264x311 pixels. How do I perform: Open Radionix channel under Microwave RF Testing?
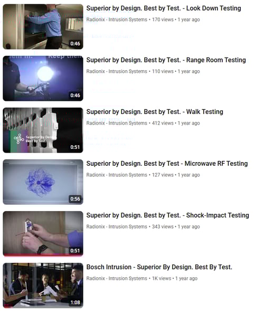pyautogui.click(x=117, y=175)
